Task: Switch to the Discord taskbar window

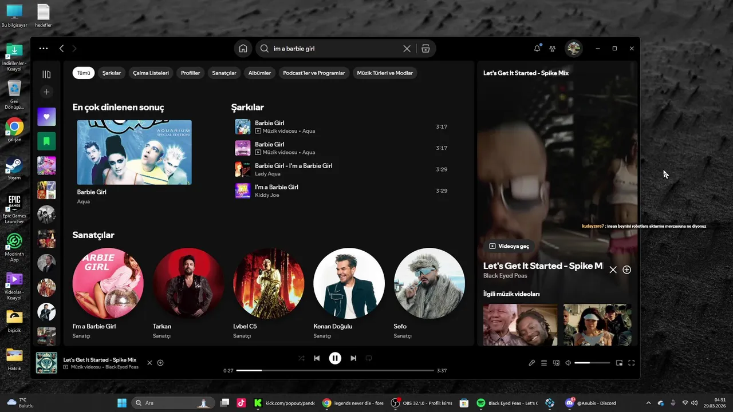Action: click(592, 403)
